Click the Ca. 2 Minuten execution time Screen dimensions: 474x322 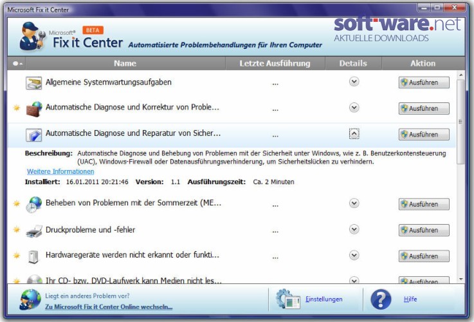273,182
